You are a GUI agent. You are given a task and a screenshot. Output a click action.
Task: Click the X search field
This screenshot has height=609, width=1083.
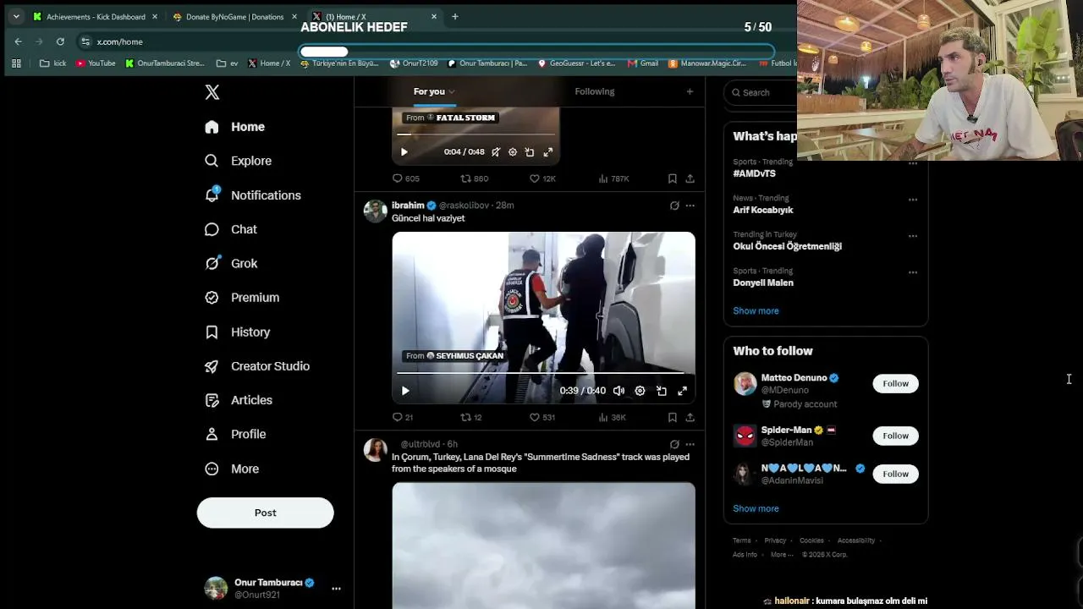(x=760, y=92)
